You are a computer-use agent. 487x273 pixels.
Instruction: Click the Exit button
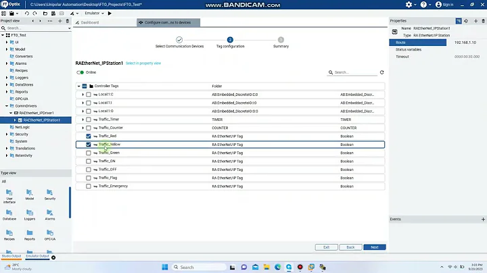326,247
